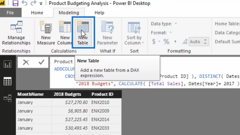Viewport: 240px width, 135px height.
Task: Cancel the formula with the X button
Action: (26, 62)
